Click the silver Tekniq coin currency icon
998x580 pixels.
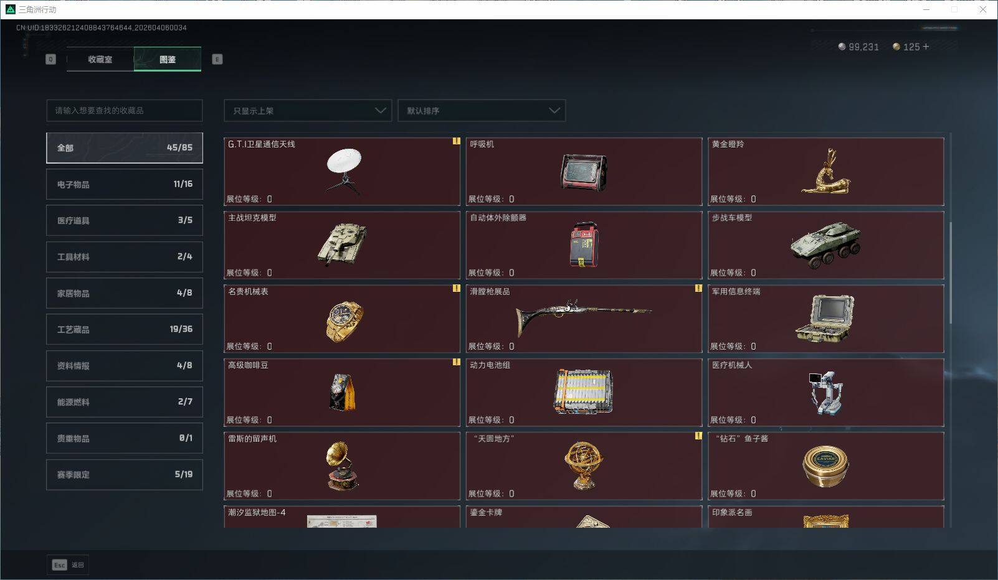pyautogui.click(x=842, y=47)
